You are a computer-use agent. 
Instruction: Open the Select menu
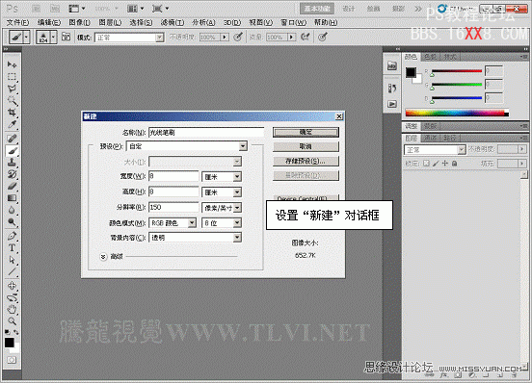pyautogui.click(x=141, y=22)
